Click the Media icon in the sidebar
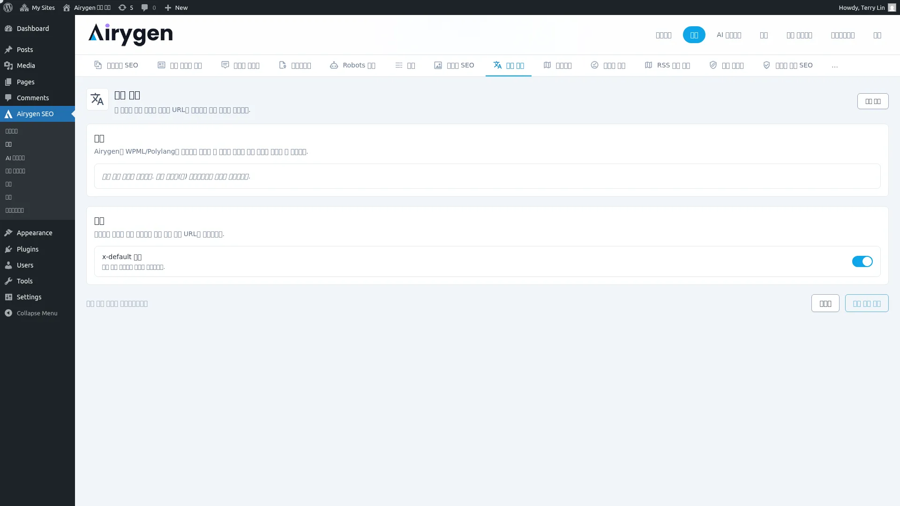The height and width of the screenshot is (506, 900). tap(8, 66)
